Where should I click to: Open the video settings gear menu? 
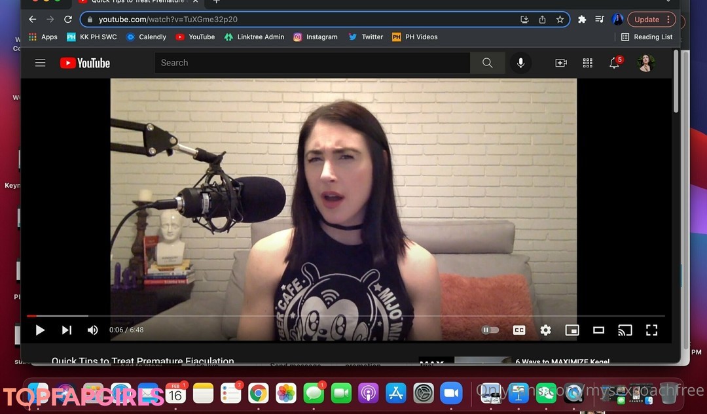click(545, 330)
